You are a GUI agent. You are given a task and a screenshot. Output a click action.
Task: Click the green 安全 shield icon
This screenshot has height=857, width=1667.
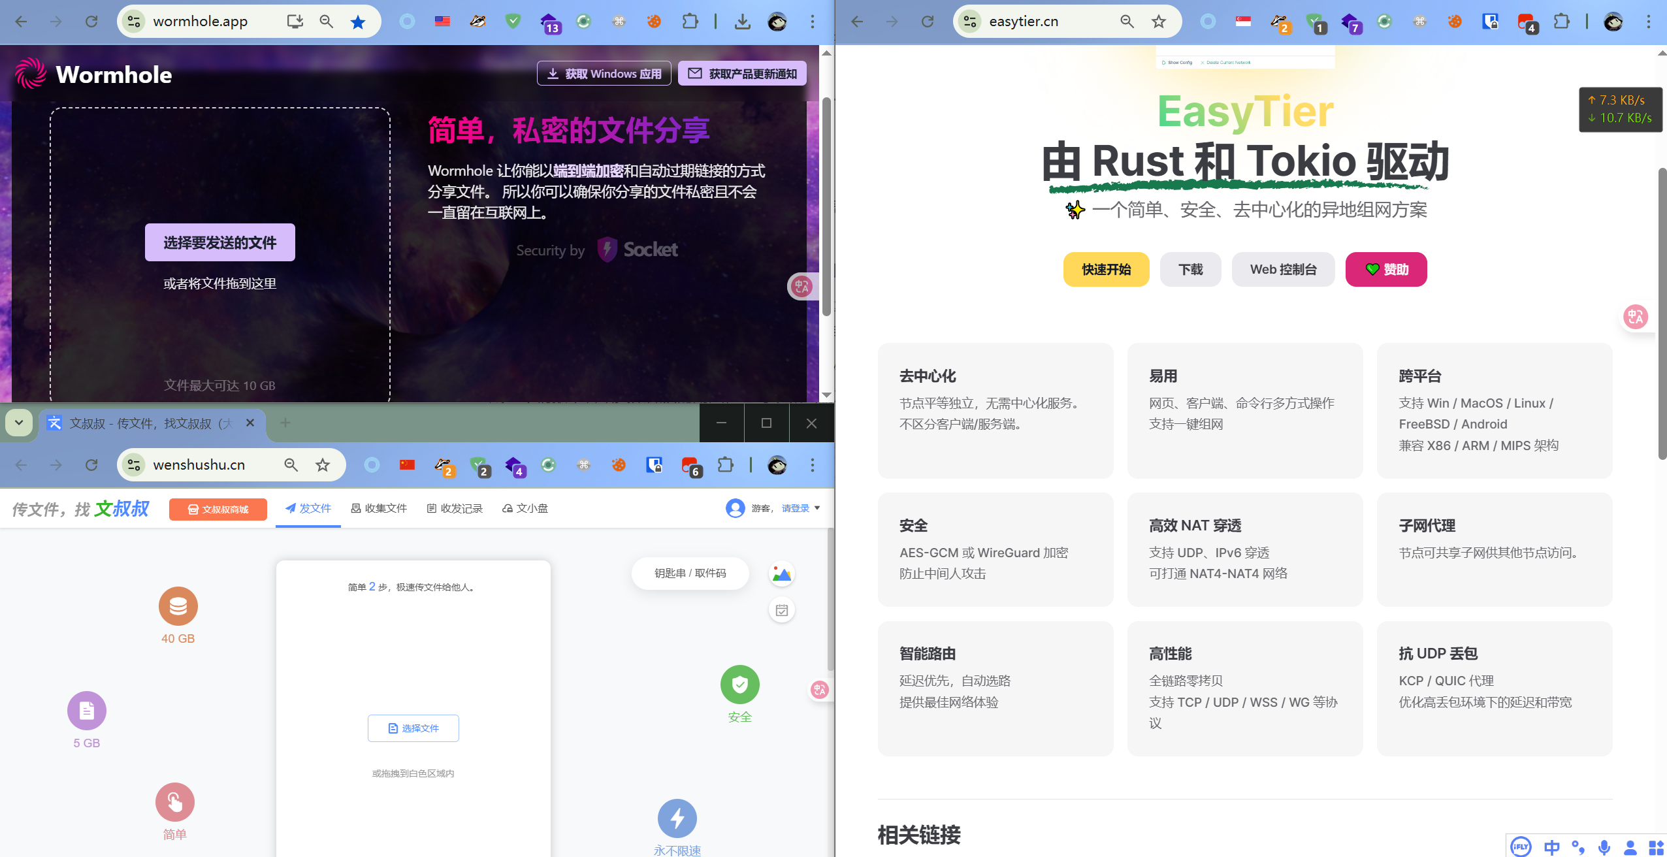tap(739, 685)
